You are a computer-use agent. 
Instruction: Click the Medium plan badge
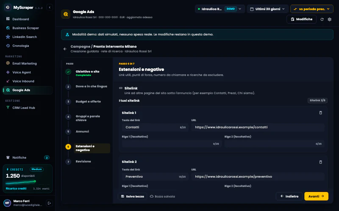coord(36,169)
